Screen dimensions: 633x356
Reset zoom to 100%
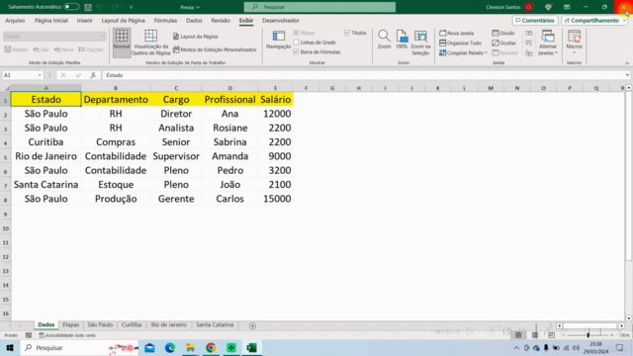coord(402,40)
